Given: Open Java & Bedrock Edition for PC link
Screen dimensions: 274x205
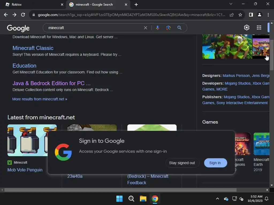Looking at the screenshot, I should [x=51, y=83].
